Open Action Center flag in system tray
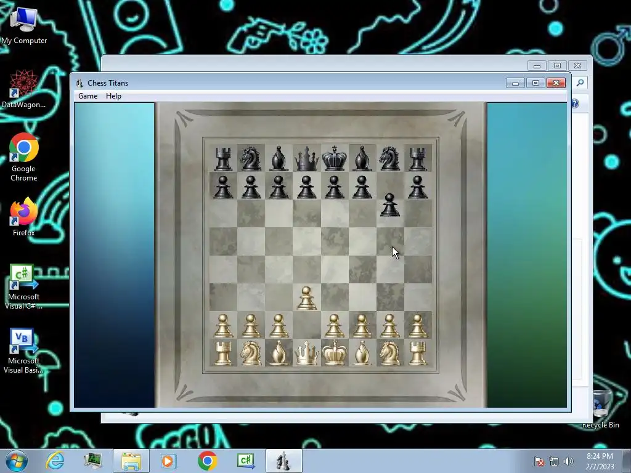This screenshot has height=473, width=631. [x=539, y=461]
